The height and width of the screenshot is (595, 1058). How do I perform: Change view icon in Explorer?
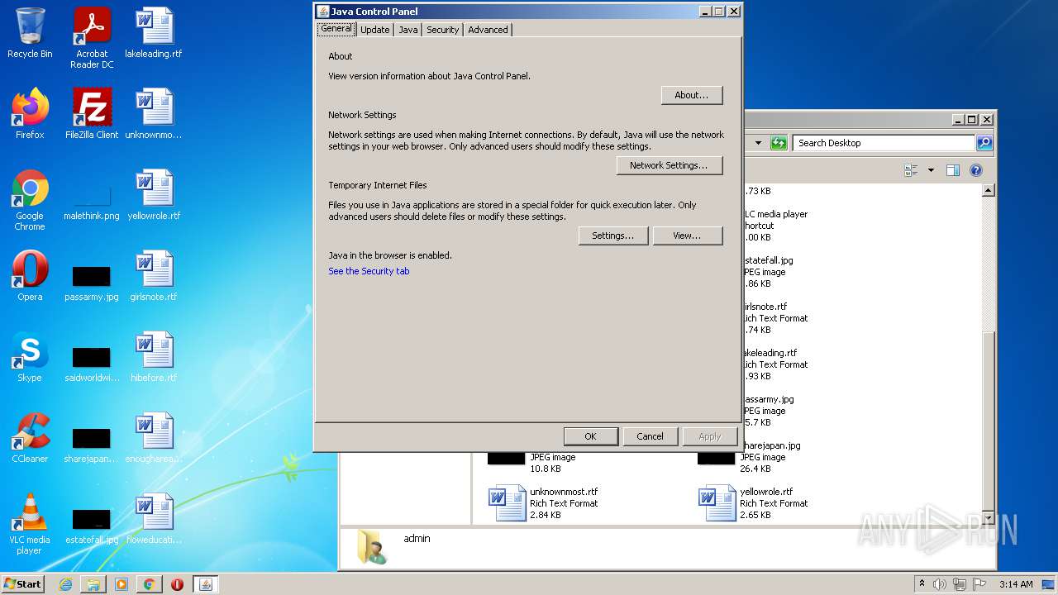point(912,170)
